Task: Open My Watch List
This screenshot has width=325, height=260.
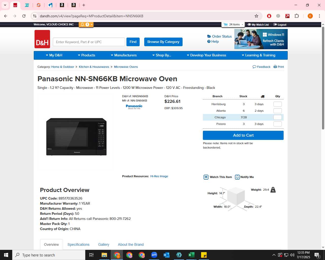Action: [x=258, y=25]
